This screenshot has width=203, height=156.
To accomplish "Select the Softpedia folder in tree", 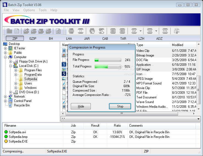I will coord(31,79).
